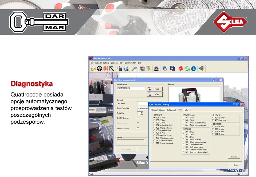Click the Write serial number button
Image resolution: width=256 pixels, height=177 pixels.
coord(155,94)
